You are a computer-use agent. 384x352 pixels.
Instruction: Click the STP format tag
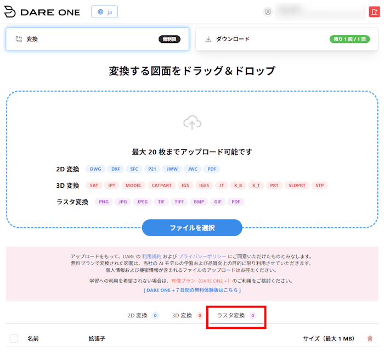tap(320, 186)
